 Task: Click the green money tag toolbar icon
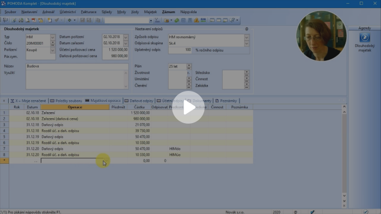click(x=177, y=20)
